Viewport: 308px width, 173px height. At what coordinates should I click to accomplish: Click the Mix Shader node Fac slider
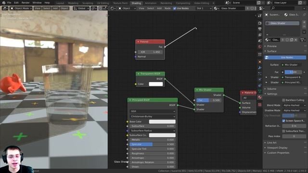[209, 100]
